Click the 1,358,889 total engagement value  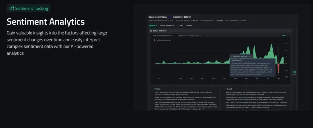[219, 20]
